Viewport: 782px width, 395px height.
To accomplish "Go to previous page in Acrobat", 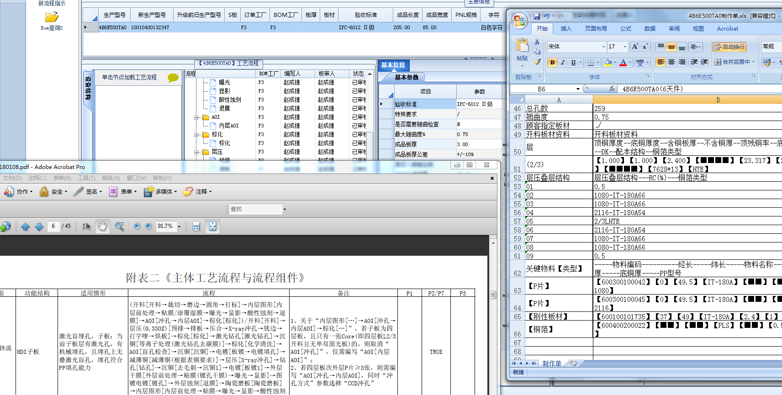I will (25, 226).
